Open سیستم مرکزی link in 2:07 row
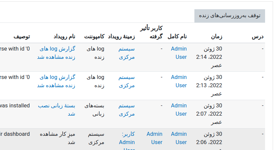Viewport: 278px width, 150px height. tap(127, 110)
